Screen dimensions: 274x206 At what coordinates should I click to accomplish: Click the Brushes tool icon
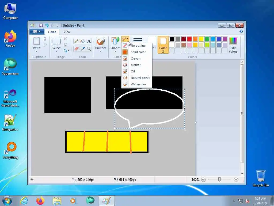(x=101, y=41)
